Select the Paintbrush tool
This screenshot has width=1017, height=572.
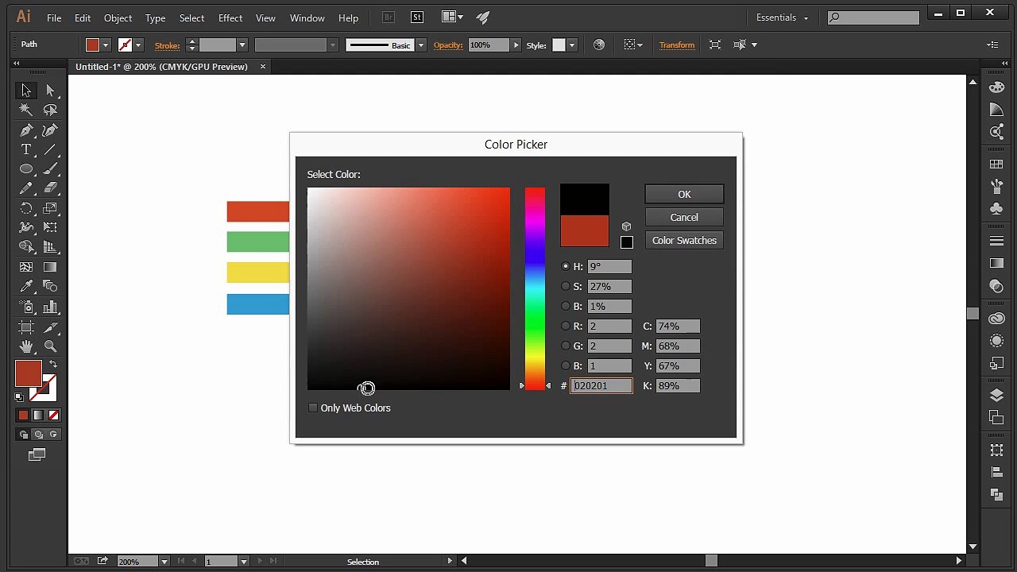(x=50, y=168)
